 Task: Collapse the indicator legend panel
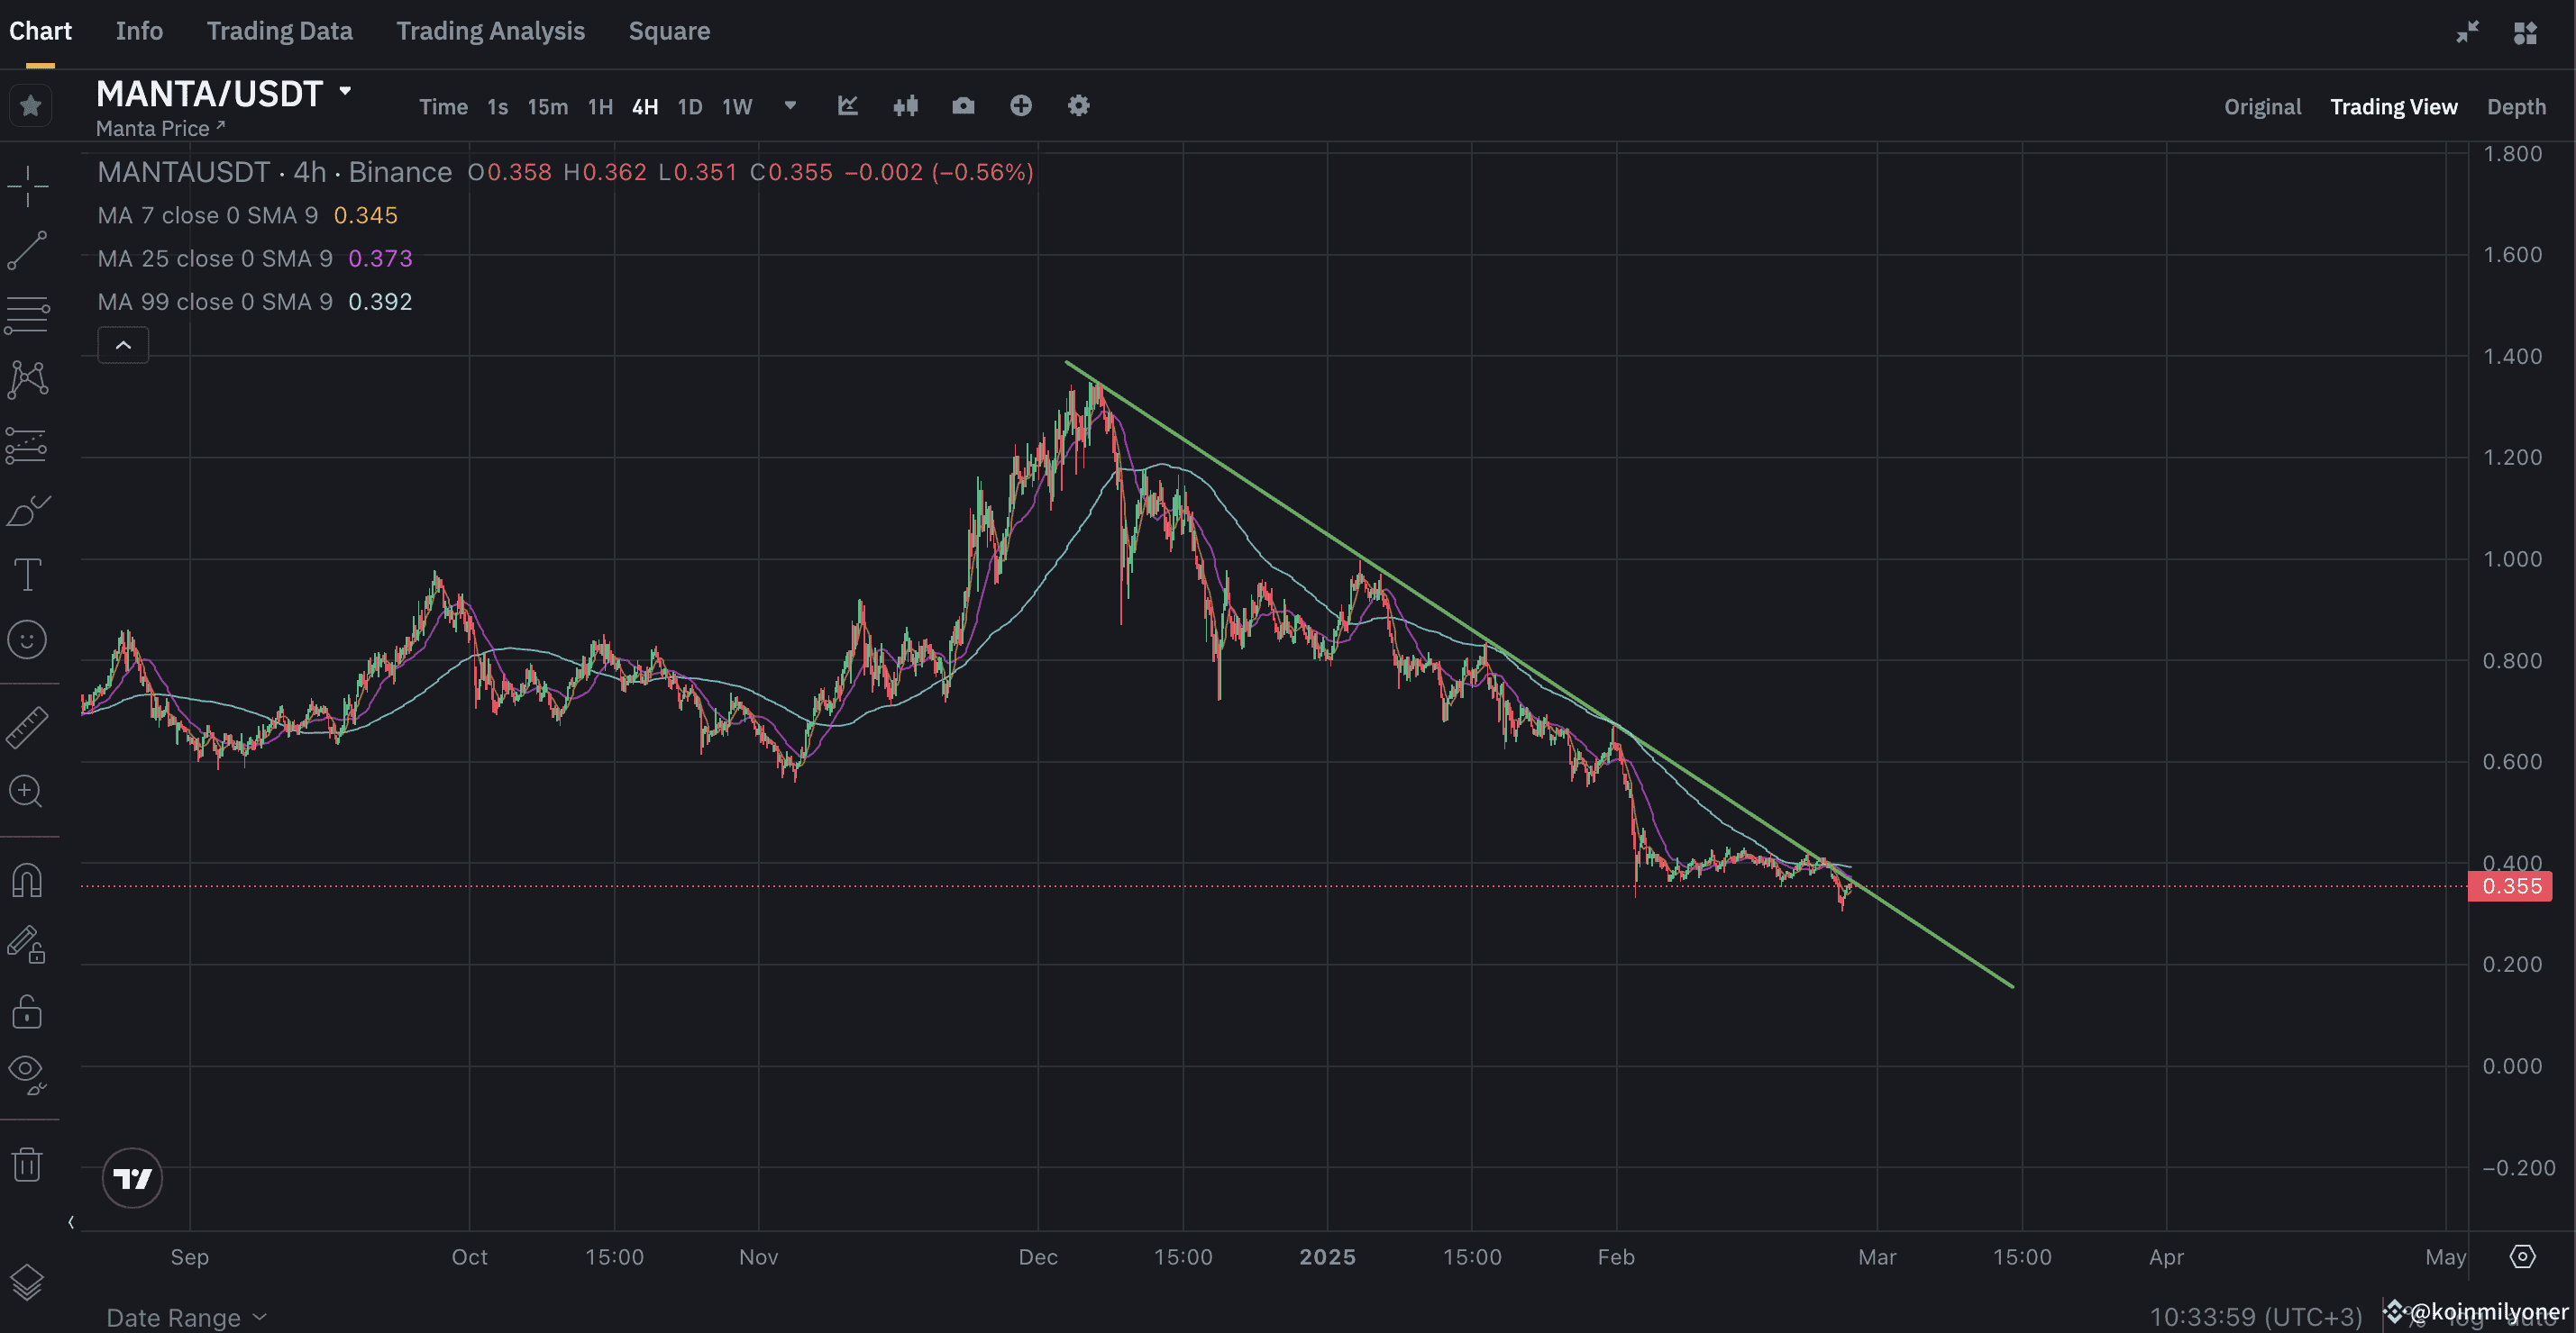click(x=123, y=344)
